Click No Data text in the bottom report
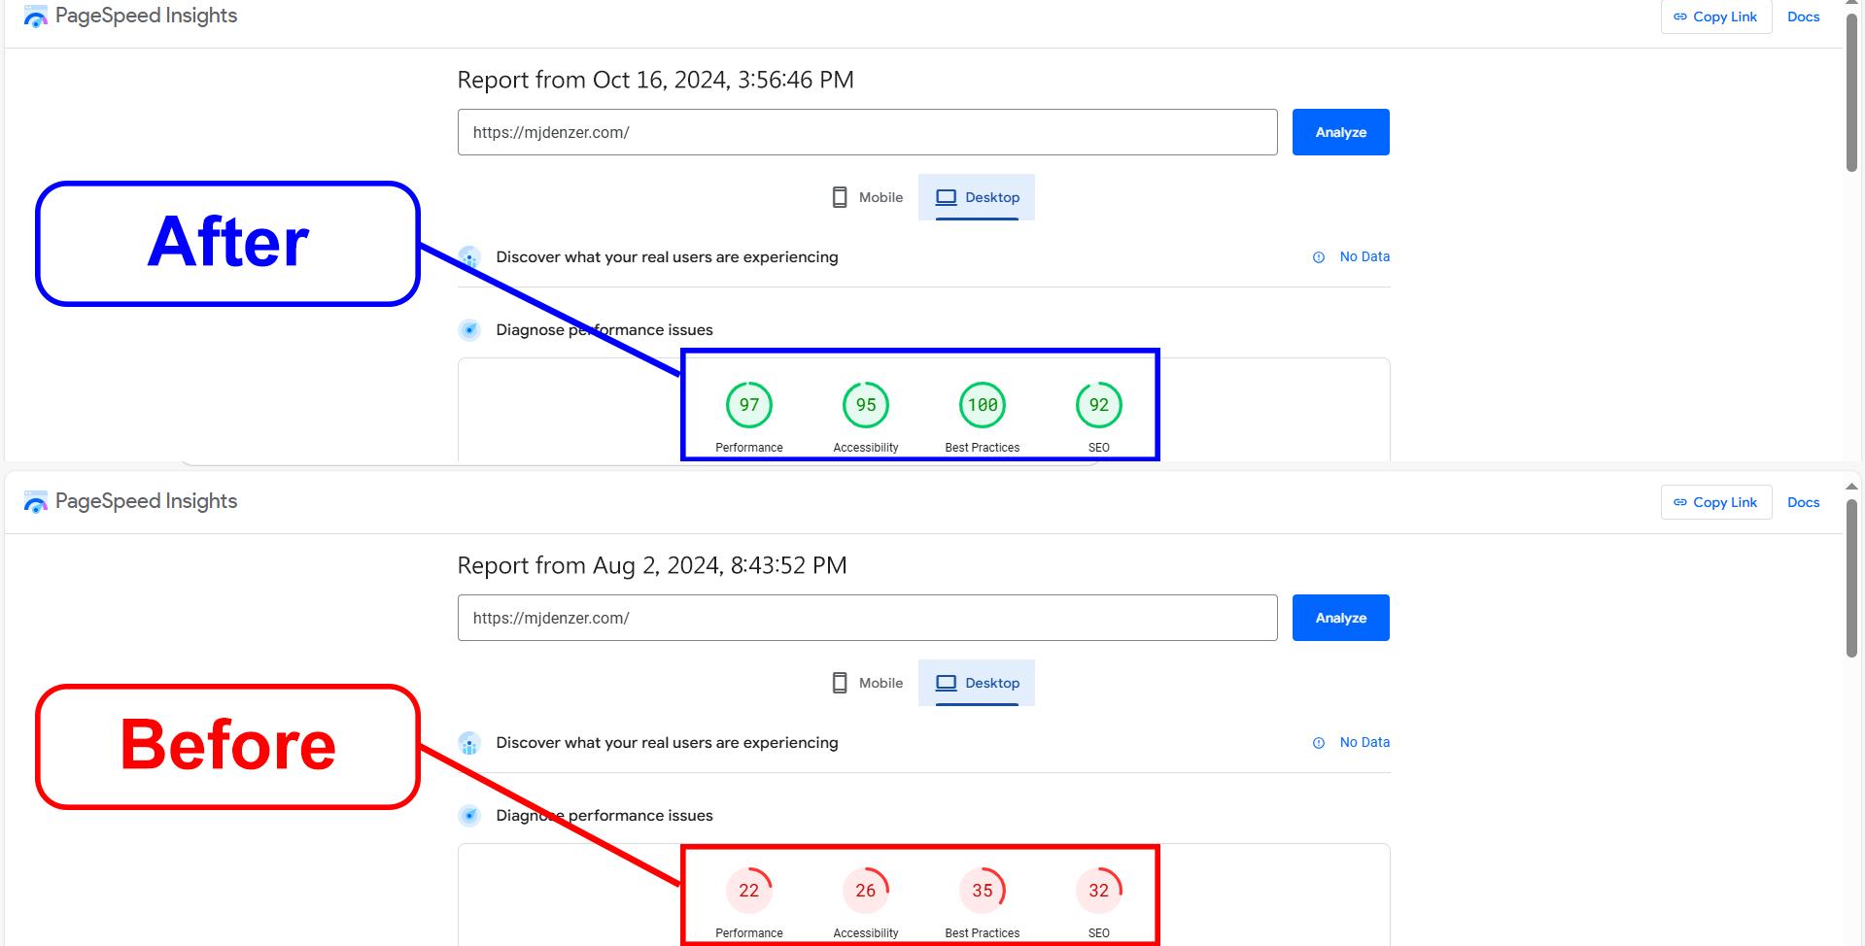This screenshot has height=946, width=1865. click(1364, 742)
